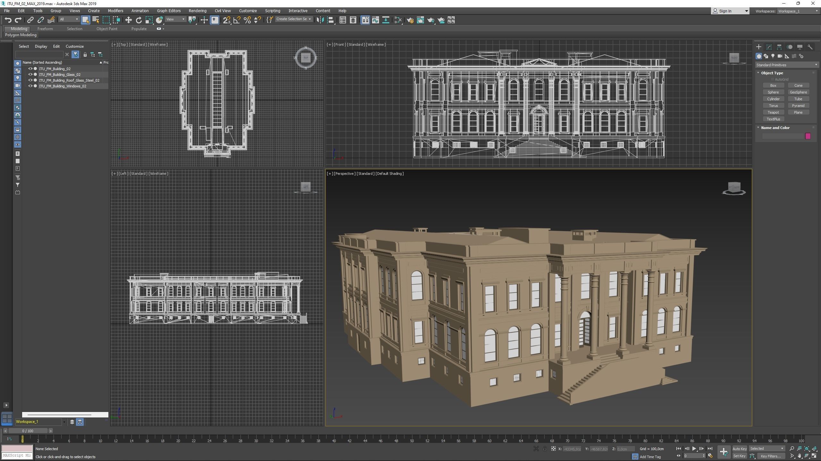Click the object name input field
The height and width of the screenshot is (461, 821).
click(x=783, y=136)
